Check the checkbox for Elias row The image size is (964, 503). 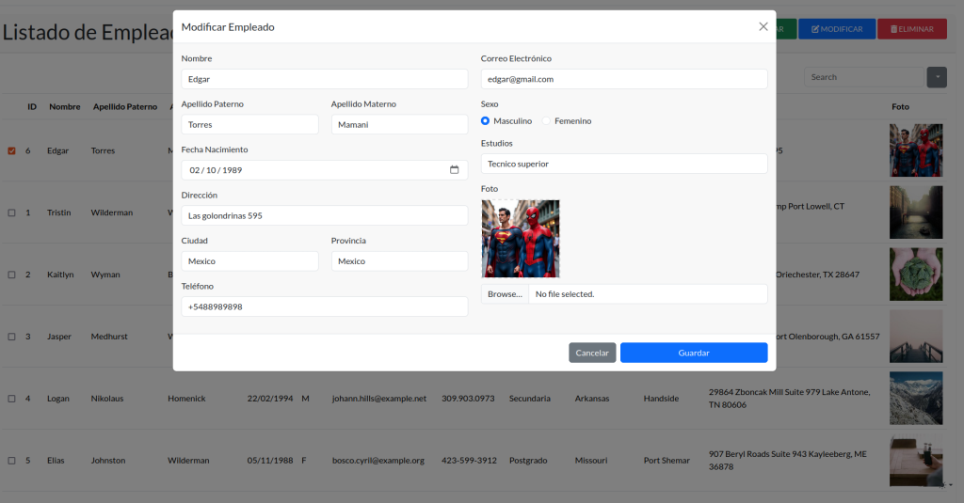point(11,461)
